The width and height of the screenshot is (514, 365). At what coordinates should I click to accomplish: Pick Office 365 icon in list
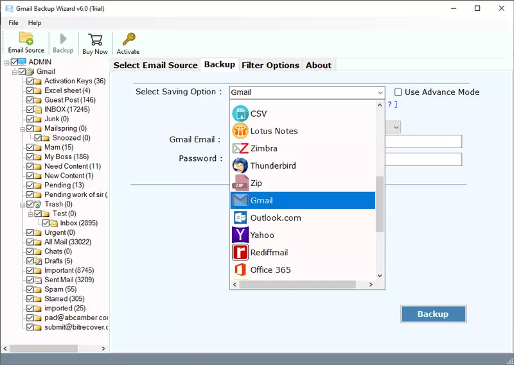[x=240, y=269]
